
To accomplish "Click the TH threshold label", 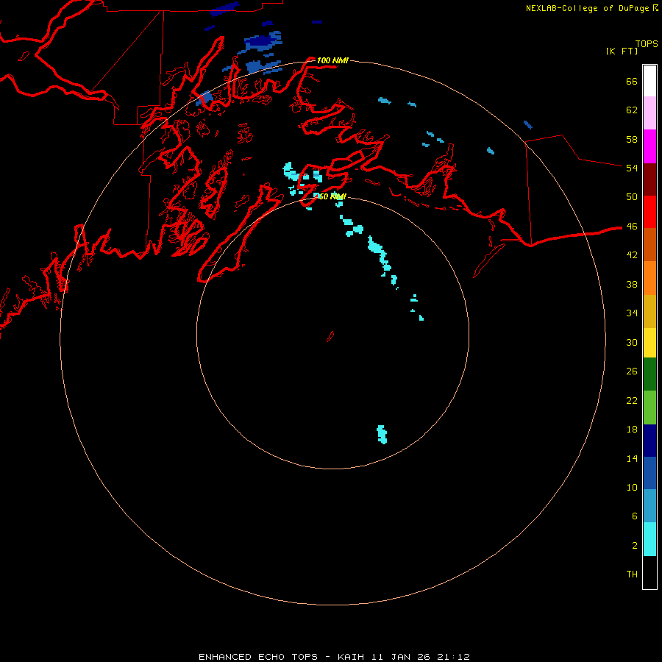I will click(x=632, y=574).
